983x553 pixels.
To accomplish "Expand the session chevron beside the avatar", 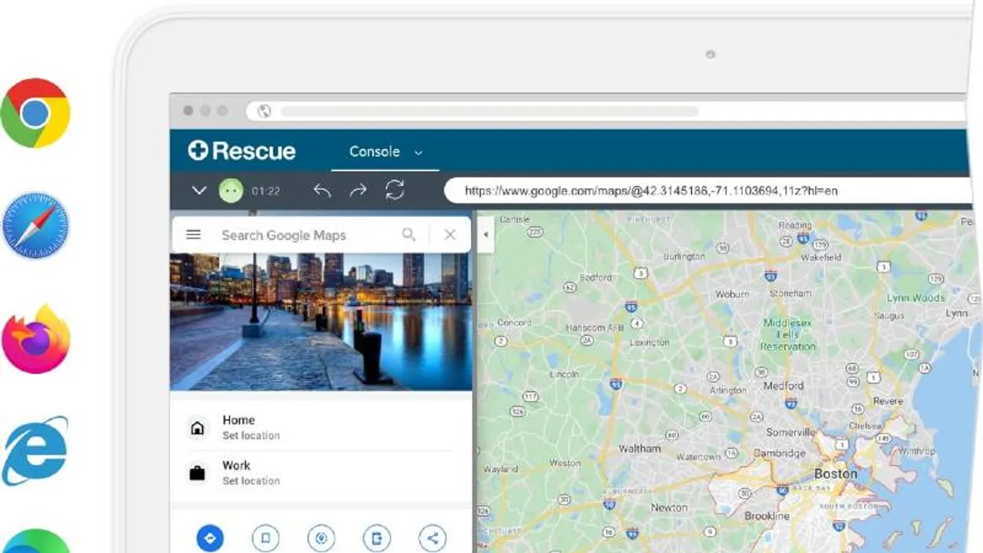I will (x=199, y=190).
